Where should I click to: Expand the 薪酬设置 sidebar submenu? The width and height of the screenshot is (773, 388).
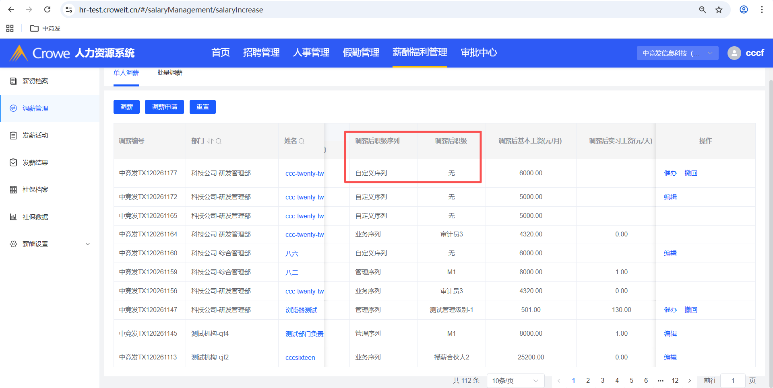pos(88,244)
